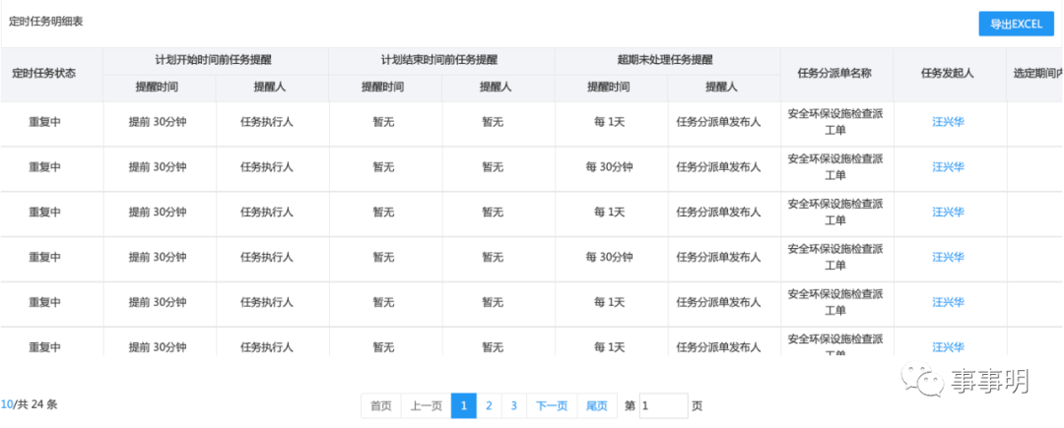Click the 任务分派单名称 column header
The height and width of the screenshot is (428, 1064).
click(x=833, y=73)
